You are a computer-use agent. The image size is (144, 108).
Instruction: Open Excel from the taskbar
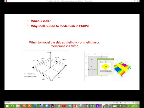(x=92, y=106)
